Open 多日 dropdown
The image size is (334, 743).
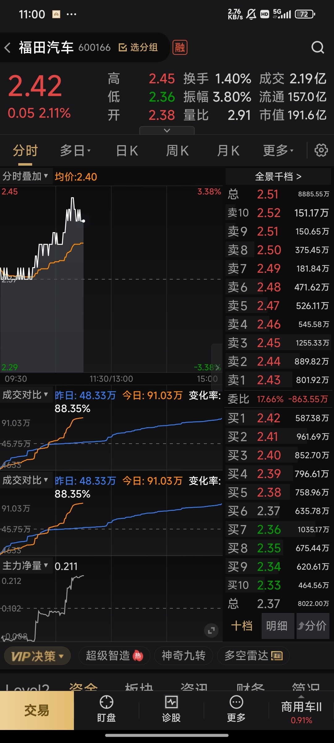point(75,151)
